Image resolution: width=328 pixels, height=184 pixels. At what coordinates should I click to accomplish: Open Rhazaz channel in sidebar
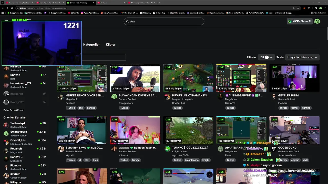(x=25, y=77)
